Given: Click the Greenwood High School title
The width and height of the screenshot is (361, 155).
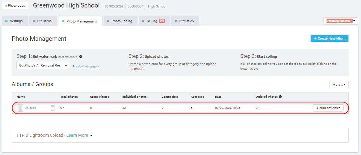Looking at the screenshot, I should pyautogui.click(x=66, y=5).
